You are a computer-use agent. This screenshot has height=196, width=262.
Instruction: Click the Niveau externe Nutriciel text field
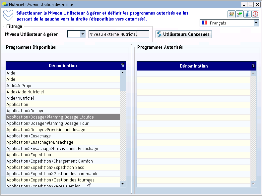(119, 34)
